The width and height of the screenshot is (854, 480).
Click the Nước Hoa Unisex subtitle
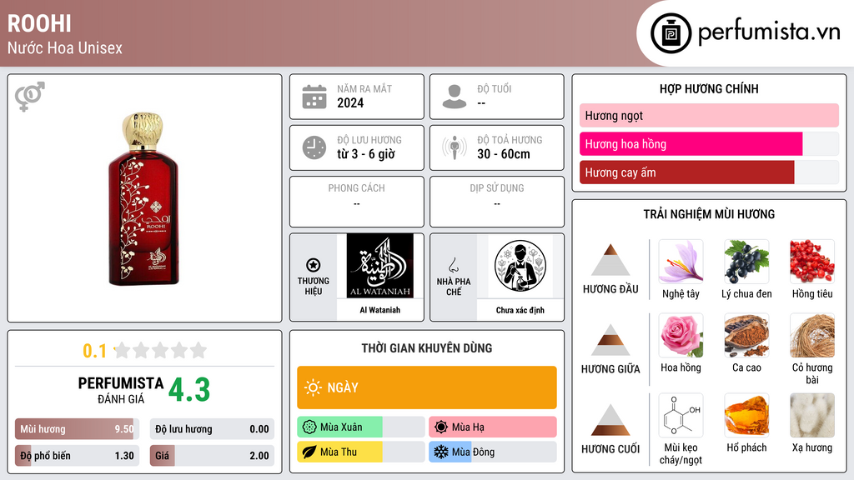click(65, 47)
